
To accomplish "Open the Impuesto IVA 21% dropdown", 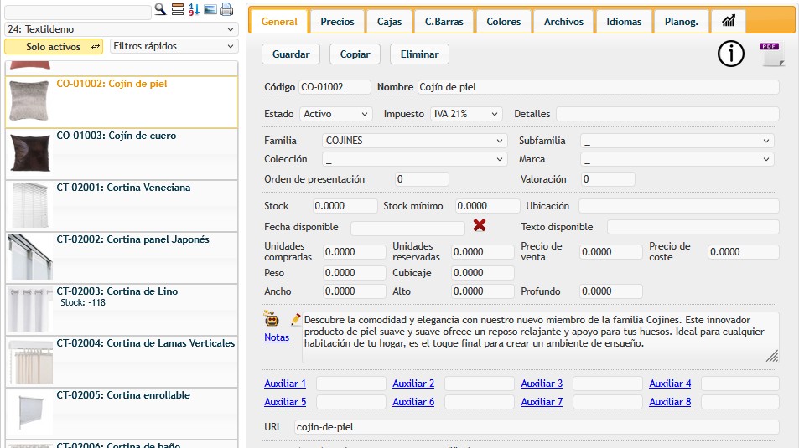I will point(466,114).
